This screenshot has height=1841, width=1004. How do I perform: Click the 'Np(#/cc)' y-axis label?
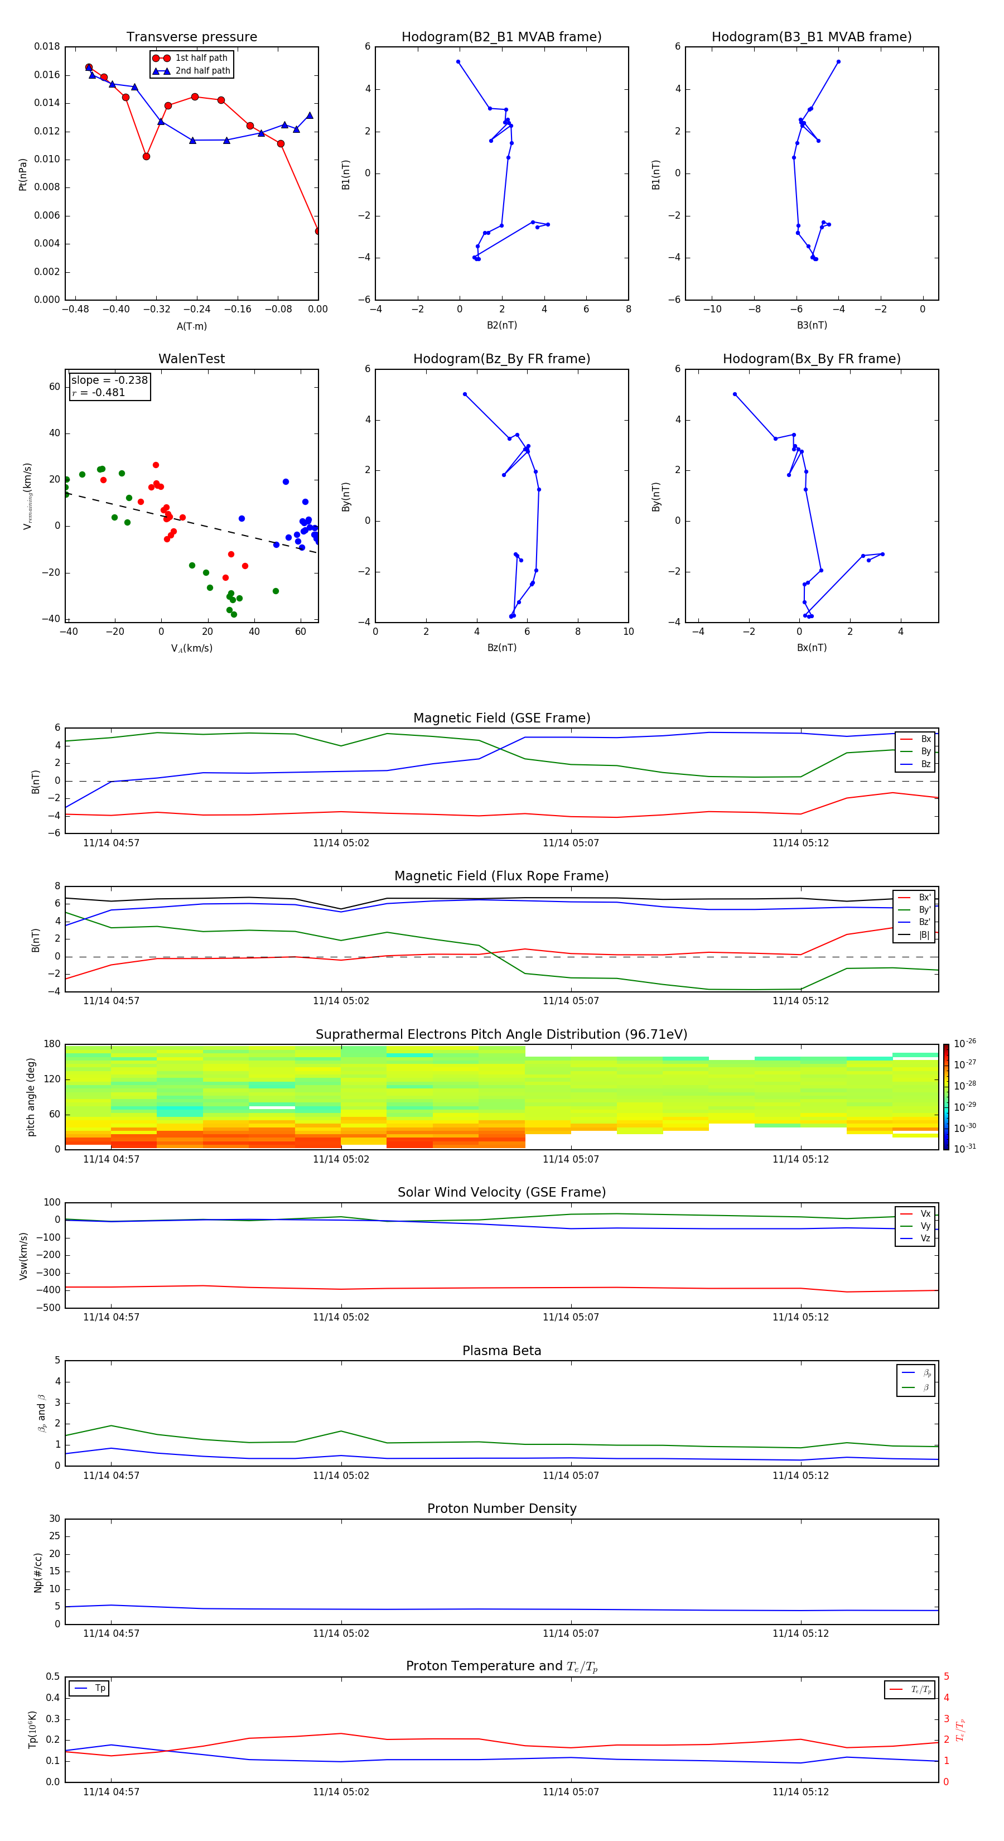[x=38, y=1572]
